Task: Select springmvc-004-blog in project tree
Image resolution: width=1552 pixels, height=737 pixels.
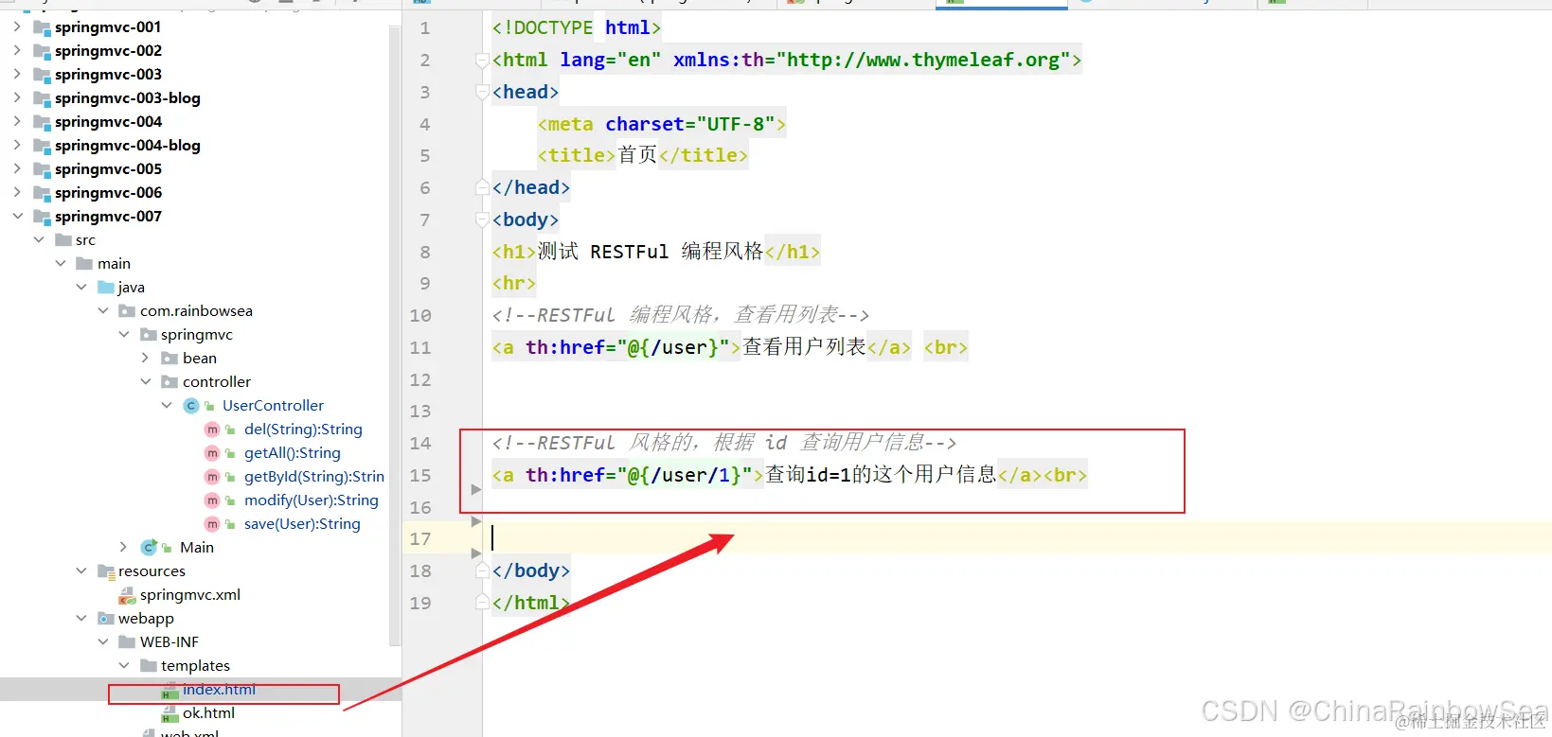Action: click(128, 145)
